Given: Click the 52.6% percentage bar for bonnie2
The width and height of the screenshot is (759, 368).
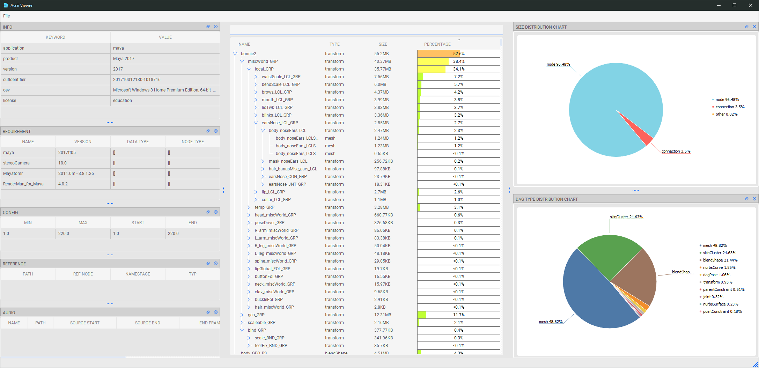Looking at the screenshot, I should tap(458, 53).
